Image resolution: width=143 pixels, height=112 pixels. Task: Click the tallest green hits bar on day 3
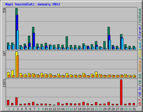tap(16, 11)
